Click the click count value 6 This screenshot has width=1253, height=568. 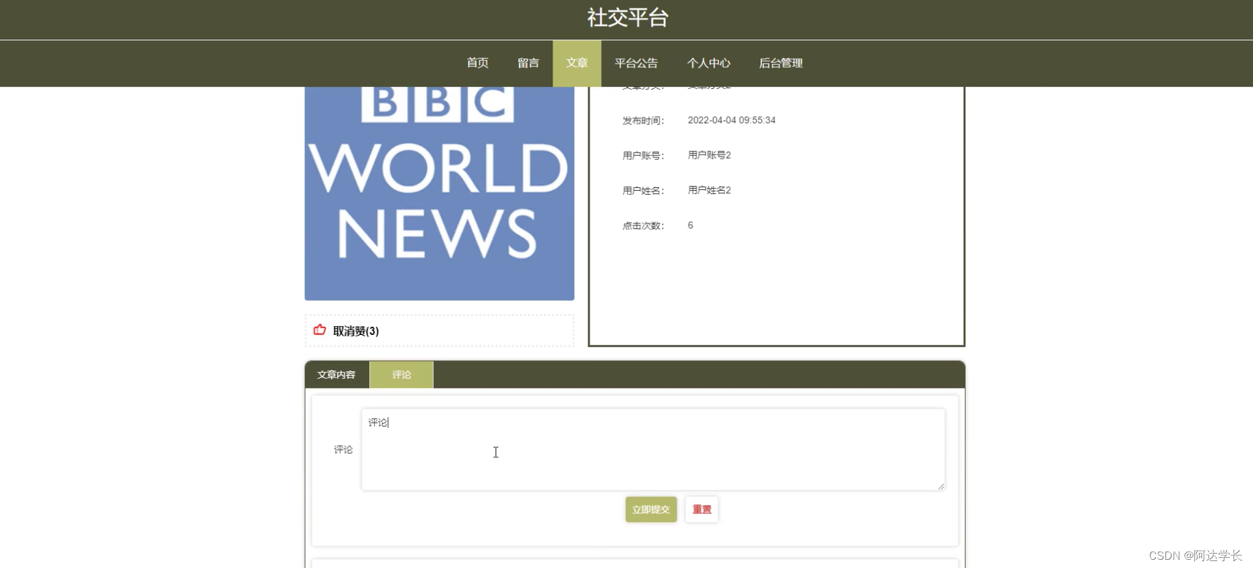690,225
